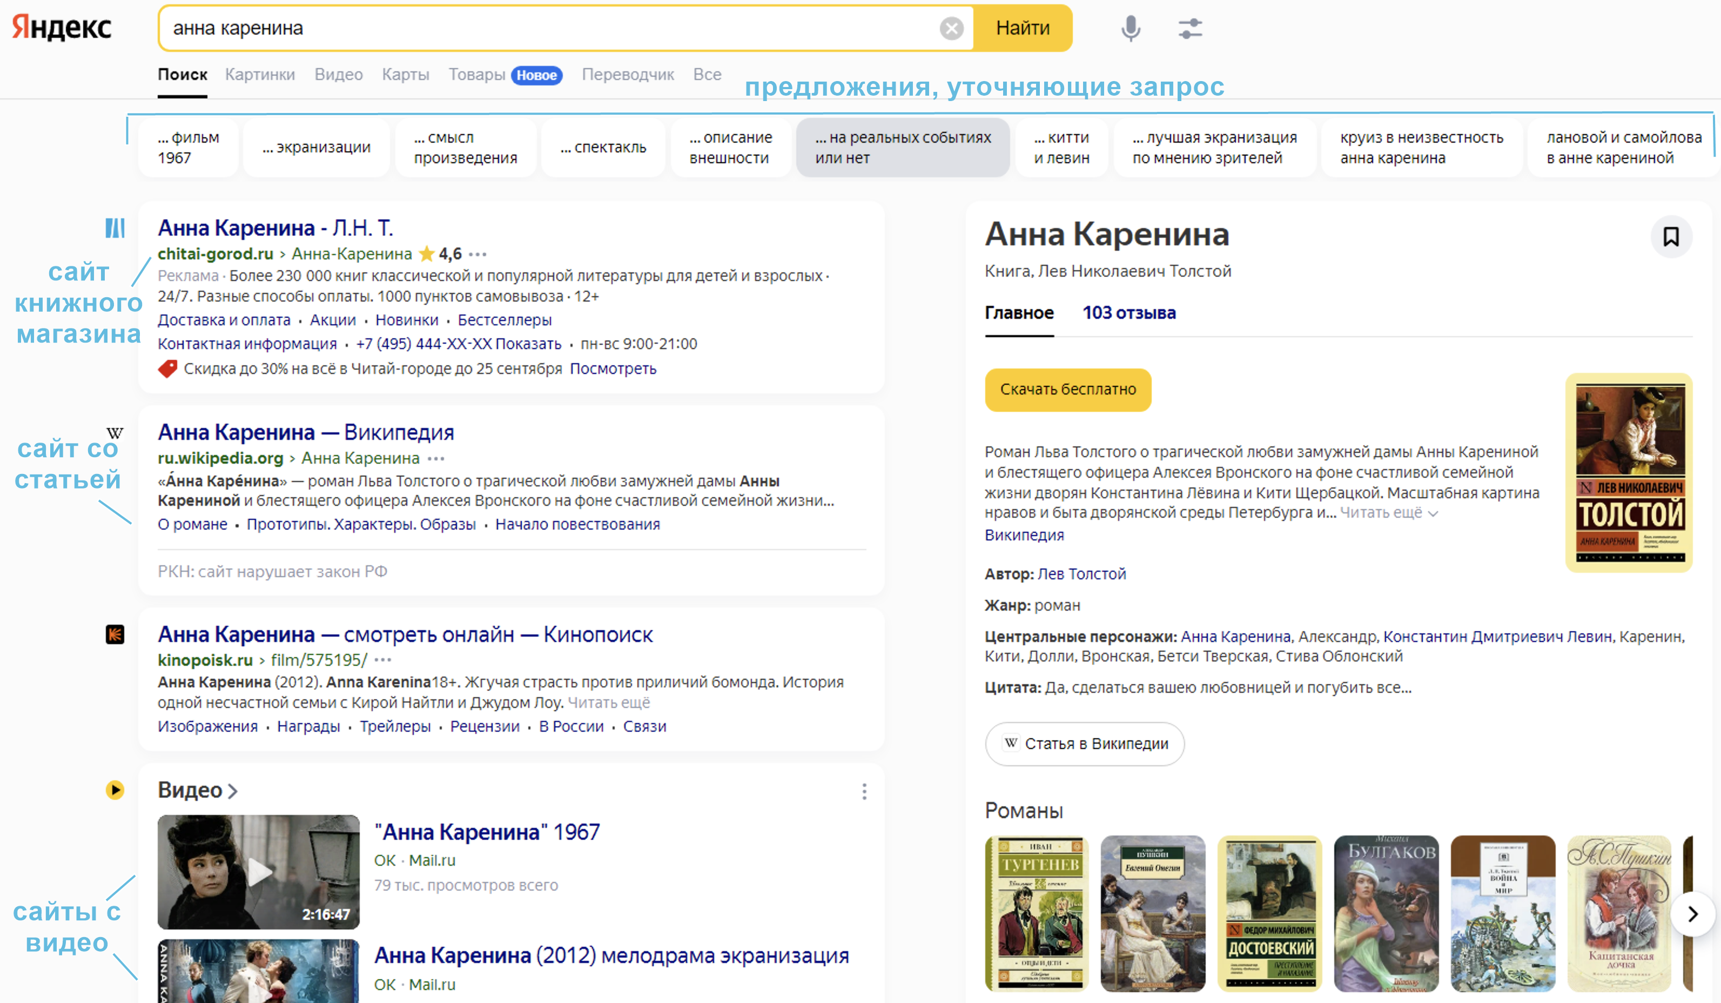Show the hidden phone number +7 (495)
The height and width of the screenshot is (1003, 1721).
[x=458, y=344]
